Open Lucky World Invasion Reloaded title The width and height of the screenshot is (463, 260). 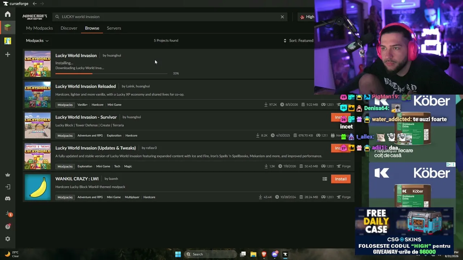coord(86,86)
